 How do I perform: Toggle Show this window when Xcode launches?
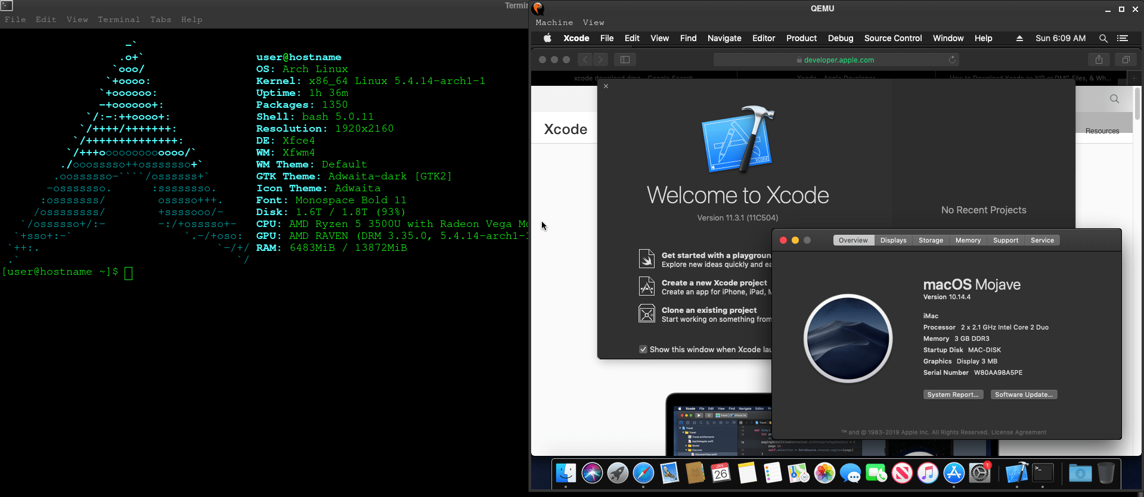click(643, 349)
